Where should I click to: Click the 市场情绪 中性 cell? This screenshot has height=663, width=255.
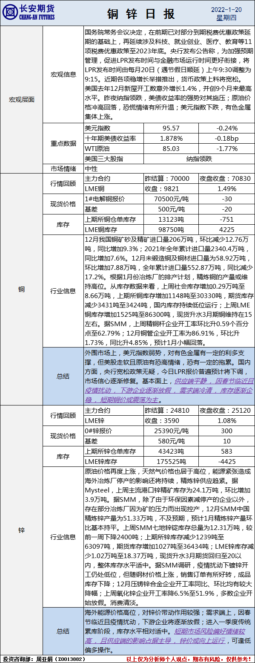(169, 168)
